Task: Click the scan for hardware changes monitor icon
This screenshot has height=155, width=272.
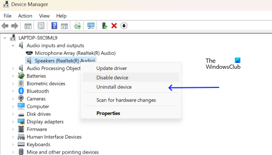Action: (91, 26)
